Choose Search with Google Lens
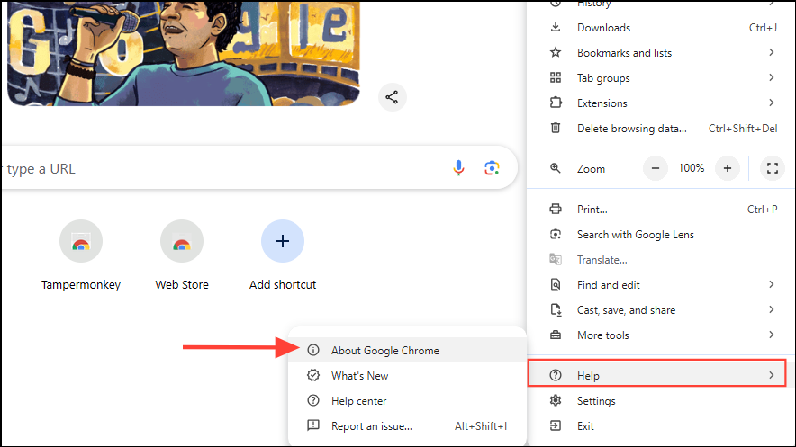Viewport: 796px width, 447px height. tap(660, 234)
